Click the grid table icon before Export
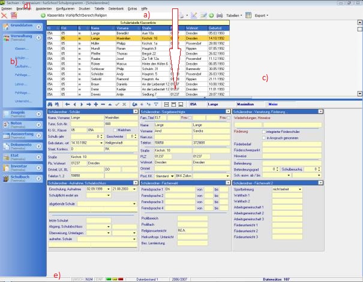 pos(248,16)
